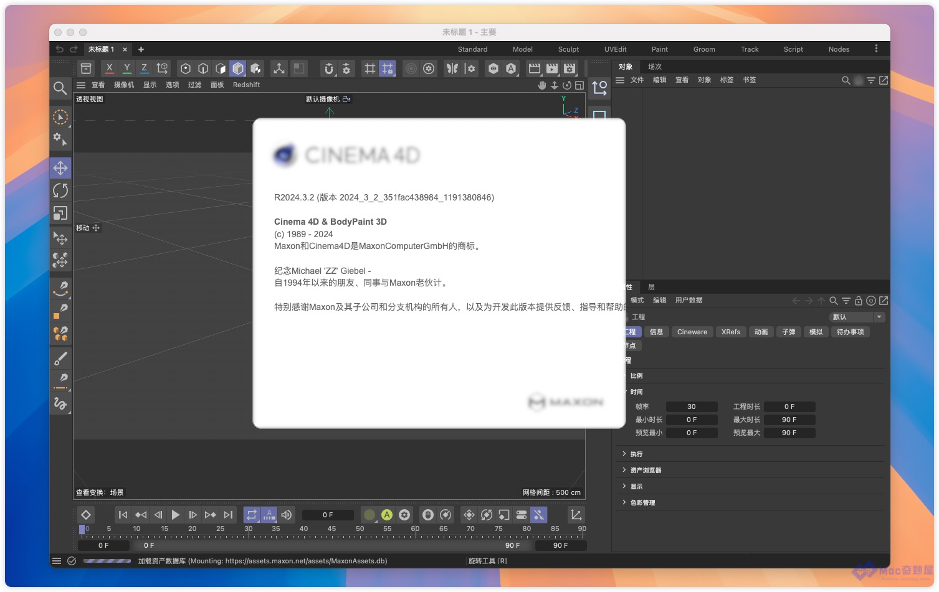The image size is (939, 592).
Task: Maximize viewport via panel toggle icon
Action: click(579, 85)
